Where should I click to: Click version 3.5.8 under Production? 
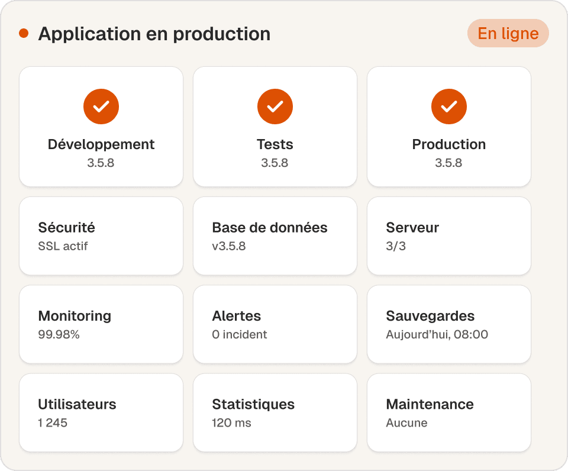click(448, 163)
